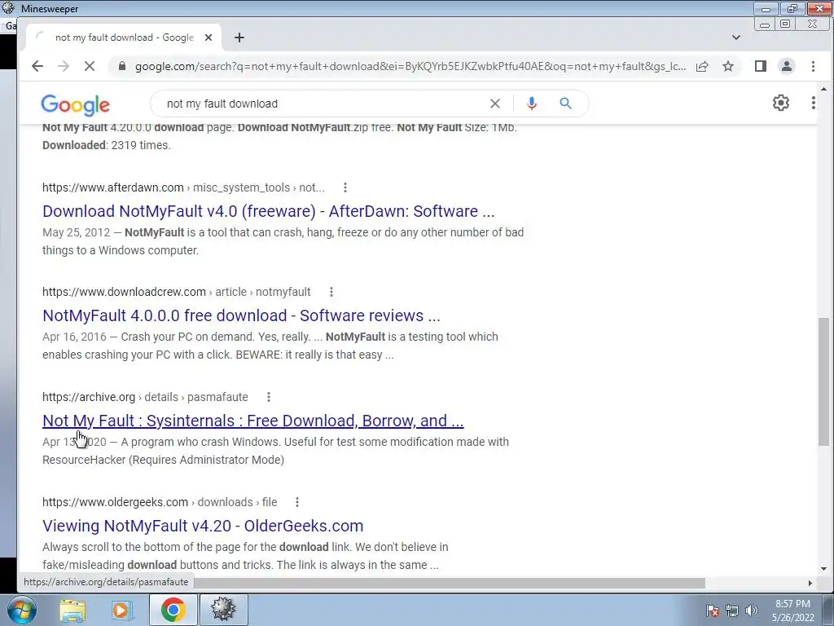Stop loading the page
Screen dimensions: 834x626
(90, 66)
